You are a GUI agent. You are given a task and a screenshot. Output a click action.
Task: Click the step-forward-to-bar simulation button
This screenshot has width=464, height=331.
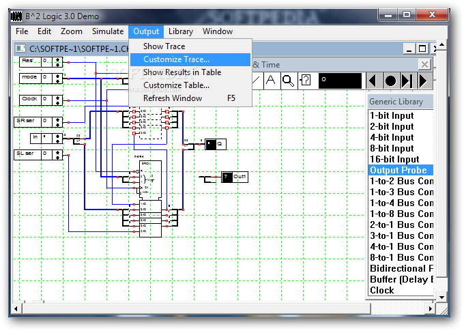click(x=407, y=81)
